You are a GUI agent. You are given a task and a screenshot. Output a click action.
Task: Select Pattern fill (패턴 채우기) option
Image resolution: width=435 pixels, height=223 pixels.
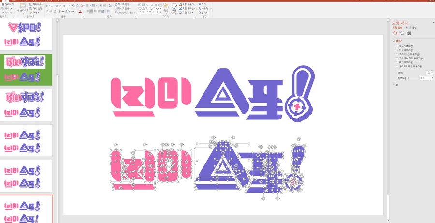click(x=405, y=62)
